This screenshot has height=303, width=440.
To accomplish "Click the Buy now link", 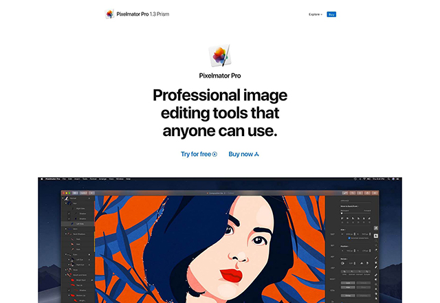I will [x=243, y=154].
